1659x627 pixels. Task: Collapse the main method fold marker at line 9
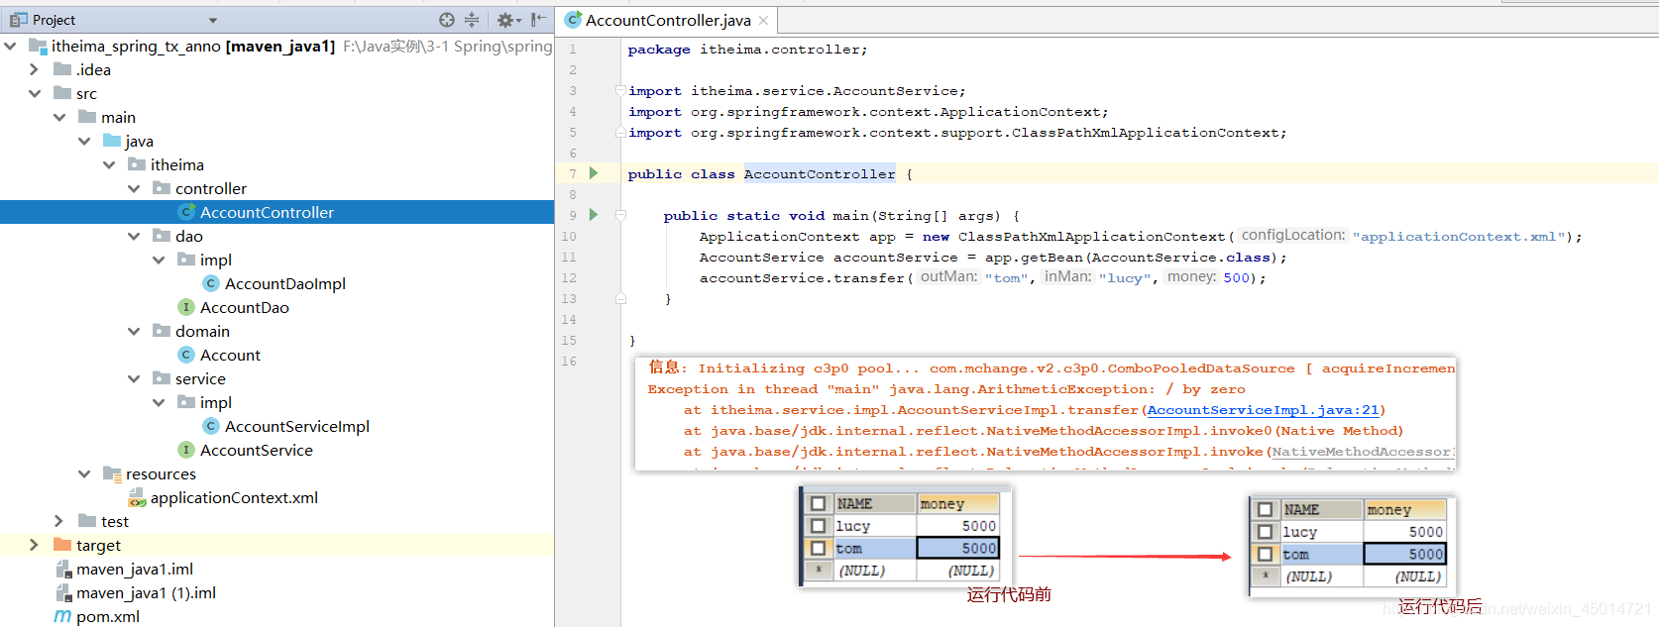(x=620, y=215)
